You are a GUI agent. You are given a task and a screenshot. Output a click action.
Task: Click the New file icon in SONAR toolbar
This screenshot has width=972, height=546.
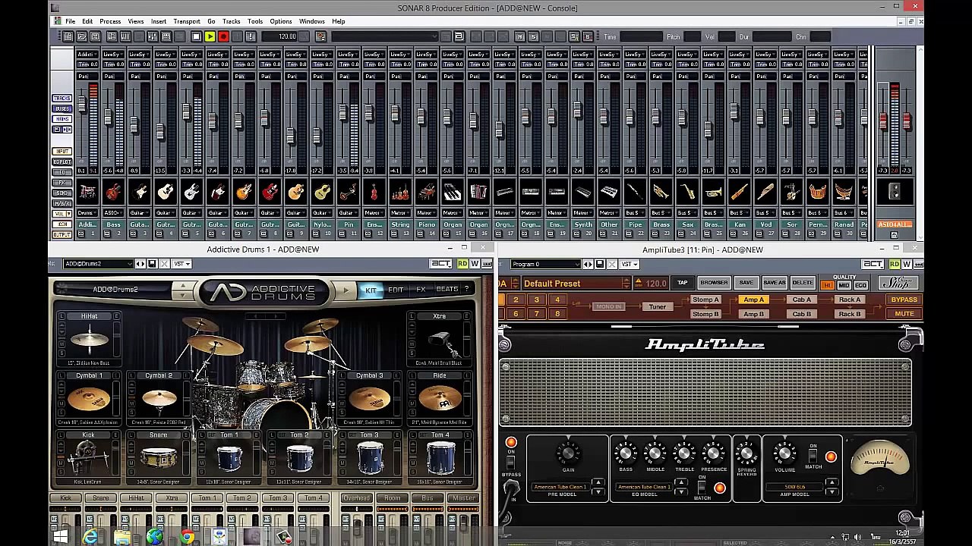tap(68, 36)
